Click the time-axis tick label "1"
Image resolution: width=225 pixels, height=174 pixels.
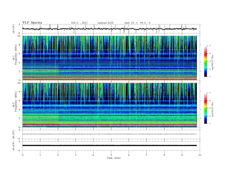(x=40, y=155)
